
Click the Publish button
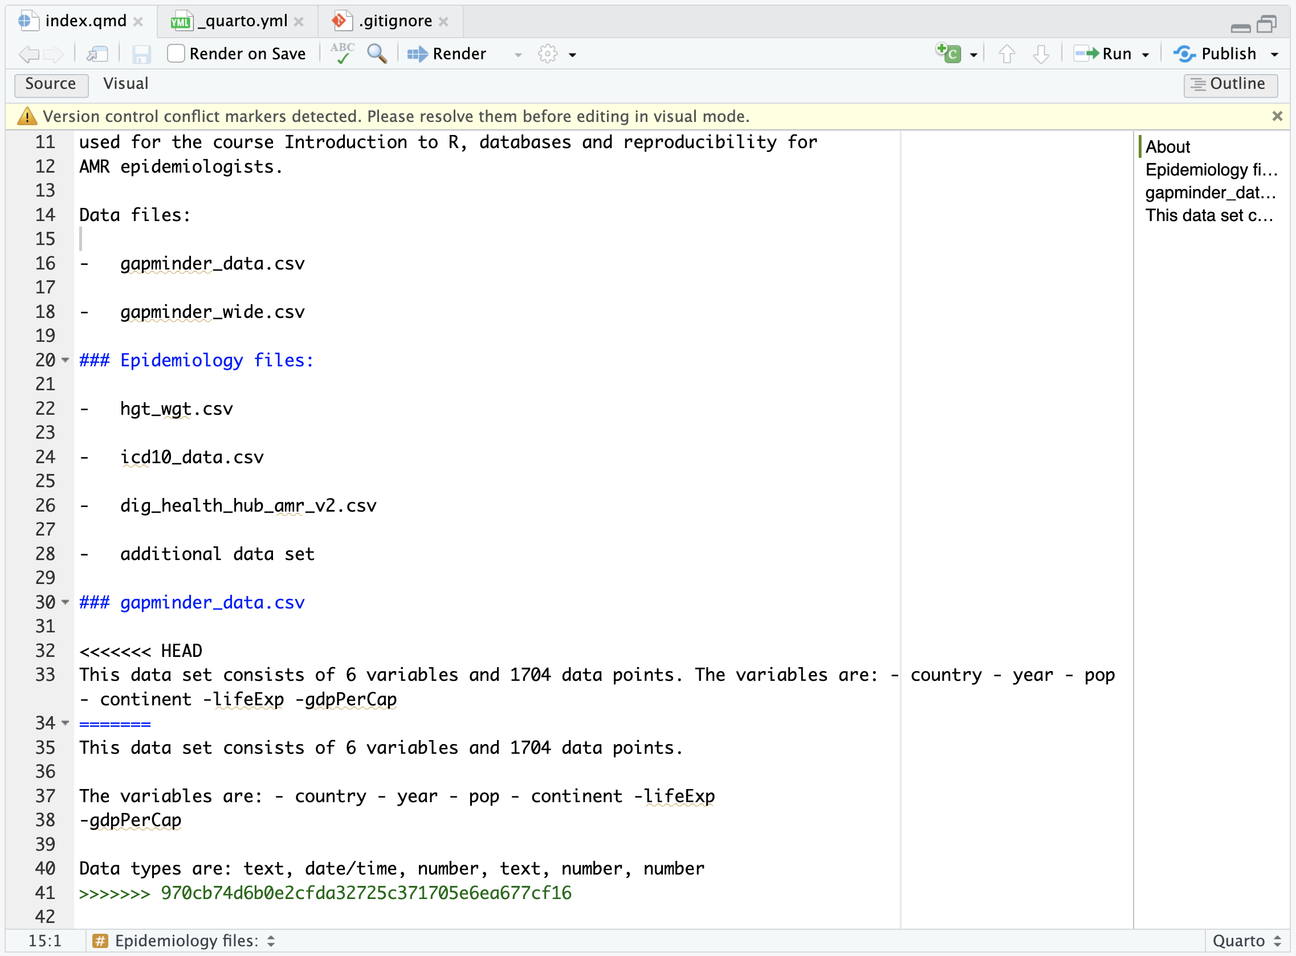pyautogui.click(x=1215, y=54)
